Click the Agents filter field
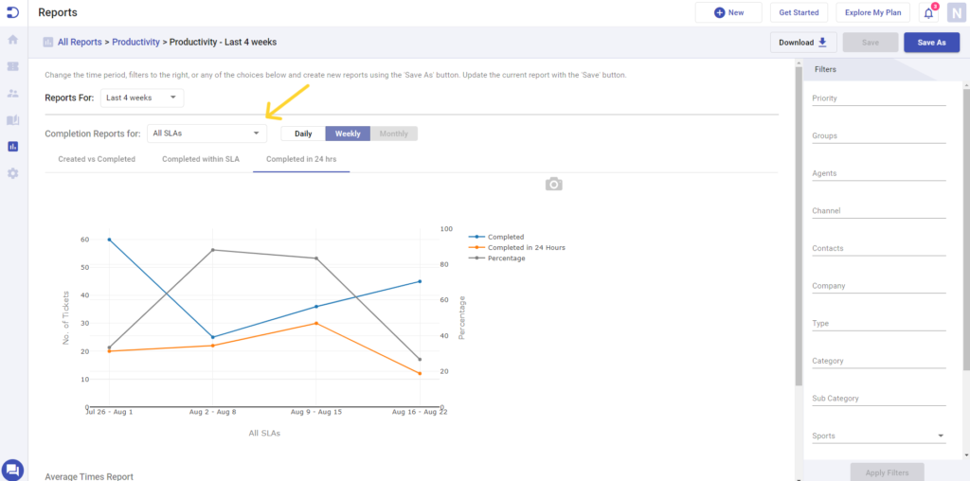The width and height of the screenshot is (970, 481). tap(878, 173)
